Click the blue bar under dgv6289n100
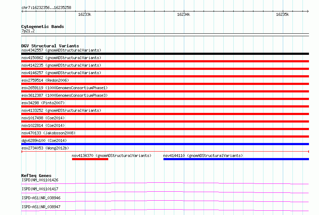This screenshot has width=319, height=215. point(165,144)
